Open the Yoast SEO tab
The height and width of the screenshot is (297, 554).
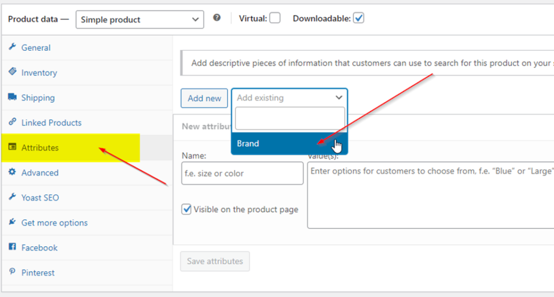[87, 198]
